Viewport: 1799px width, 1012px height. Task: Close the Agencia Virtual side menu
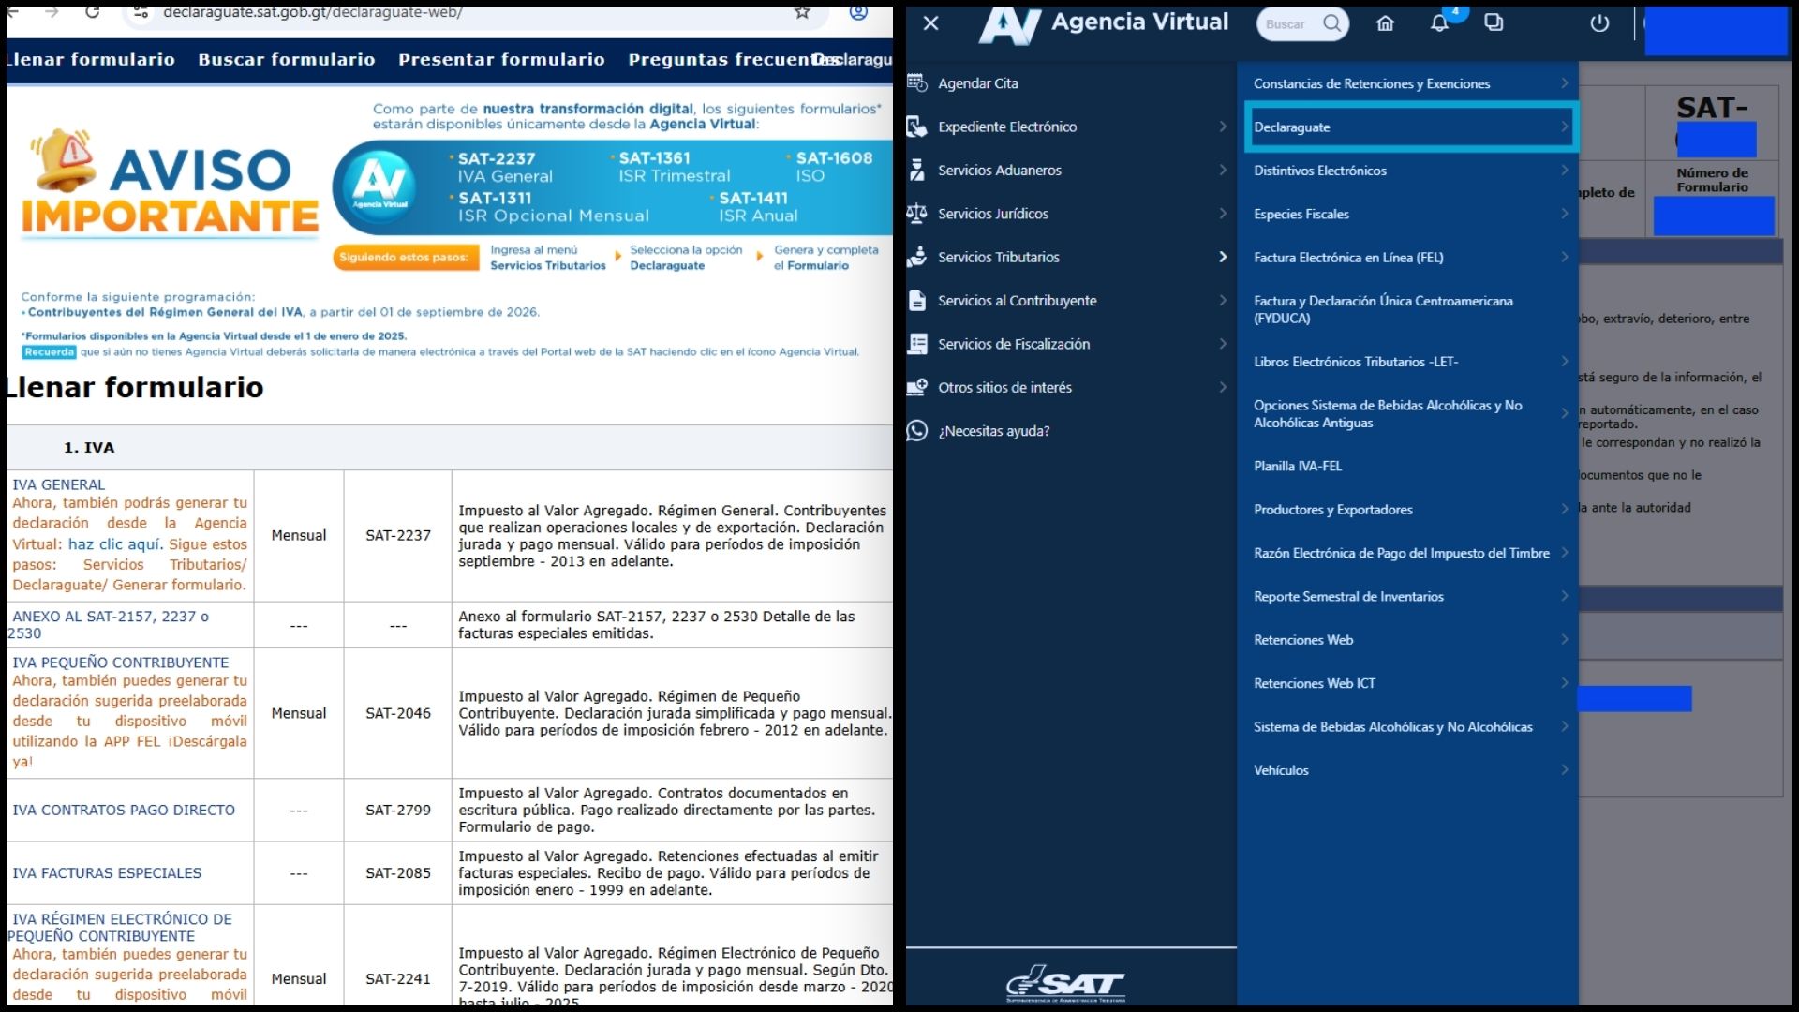point(930,23)
